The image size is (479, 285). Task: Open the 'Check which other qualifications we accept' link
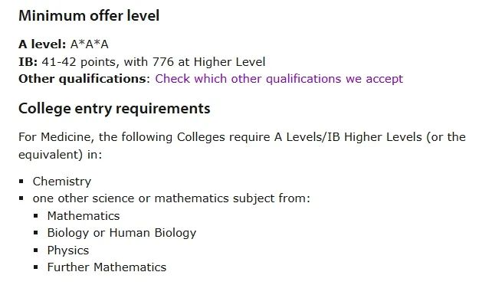coord(279,79)
